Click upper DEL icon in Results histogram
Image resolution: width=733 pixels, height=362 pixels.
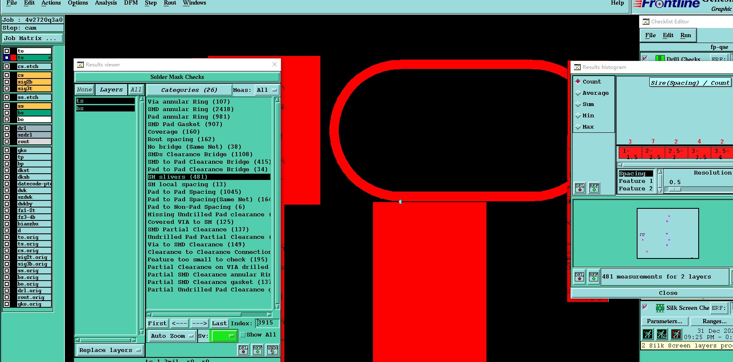(580, 188)
